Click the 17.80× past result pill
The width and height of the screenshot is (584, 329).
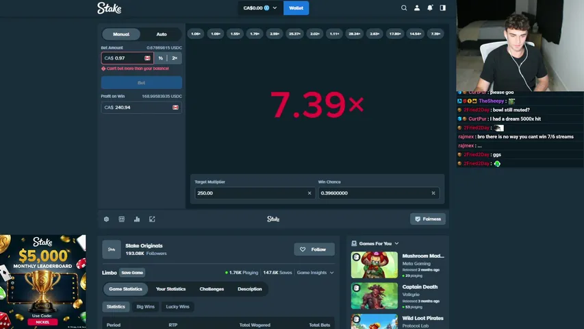point(394,34)
